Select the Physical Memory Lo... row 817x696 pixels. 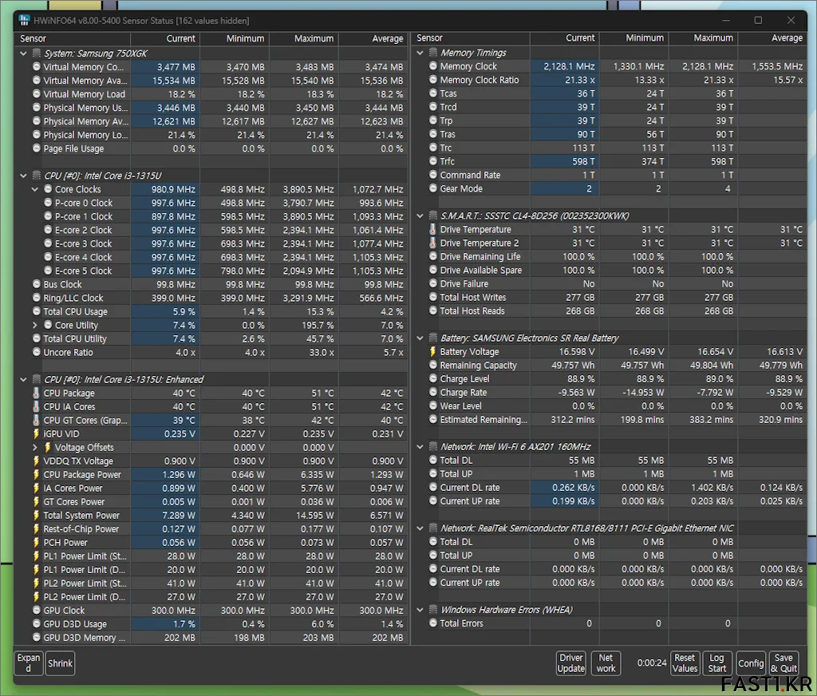click(x=211, y=135)
